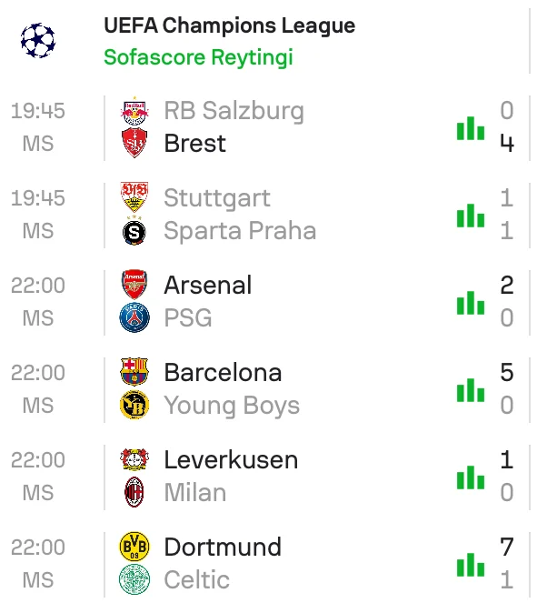Open stats icon for Arsenal vs PSG

pos(471,303)
